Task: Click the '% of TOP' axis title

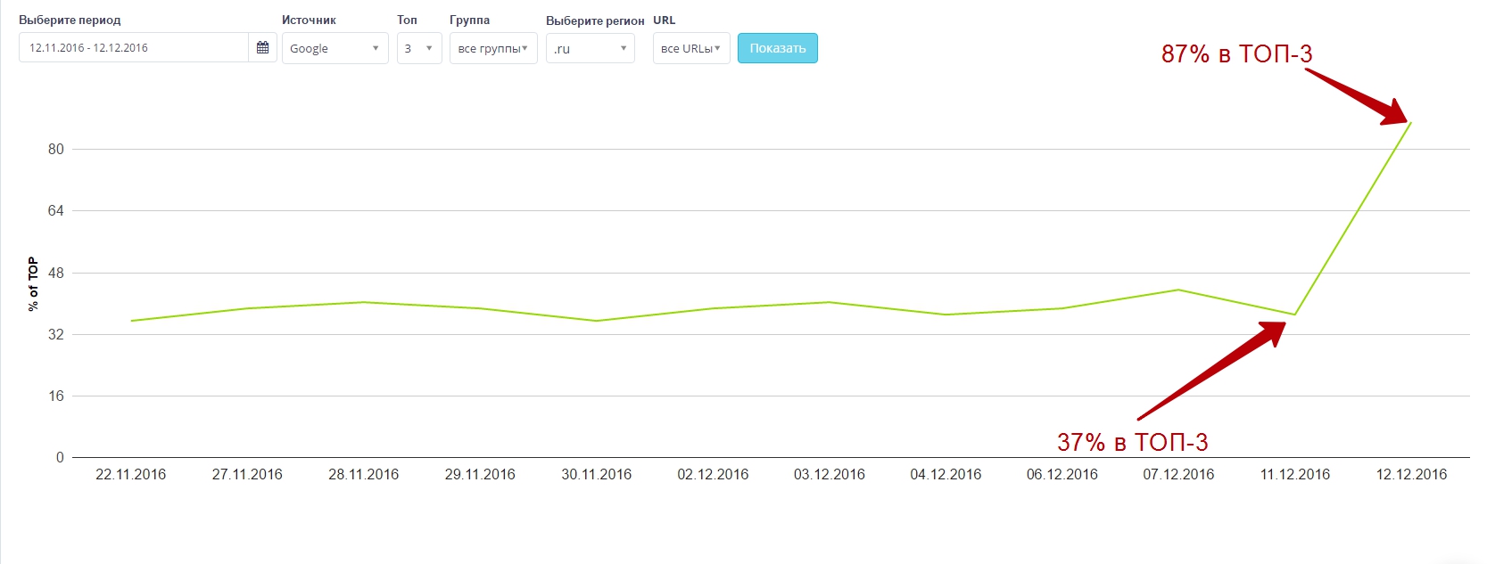Action: pos(33,283)
